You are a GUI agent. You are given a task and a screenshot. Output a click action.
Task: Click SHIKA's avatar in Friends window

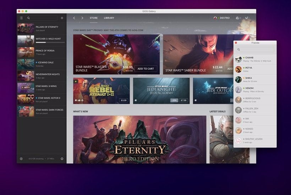(238, 79)
